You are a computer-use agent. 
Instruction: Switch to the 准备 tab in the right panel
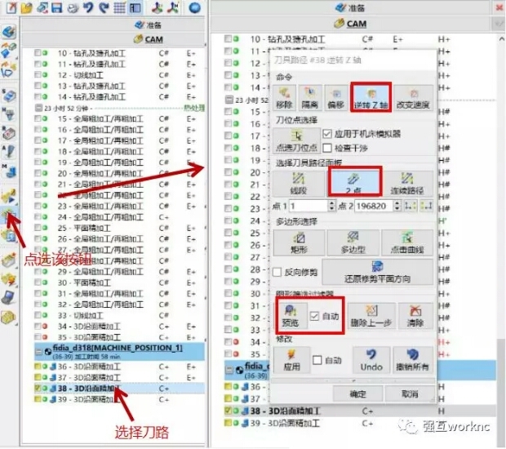coord(350,7)
